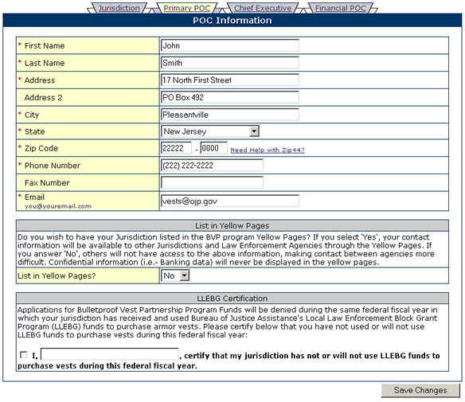Viewport: 465px width, 402px height.
Task: Go to the Chief Executive tab
Action: coord(263,8)
